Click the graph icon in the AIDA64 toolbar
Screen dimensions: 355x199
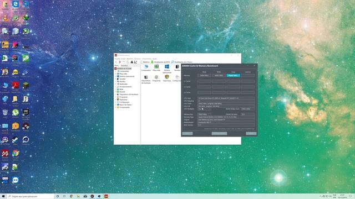(135, 62)
